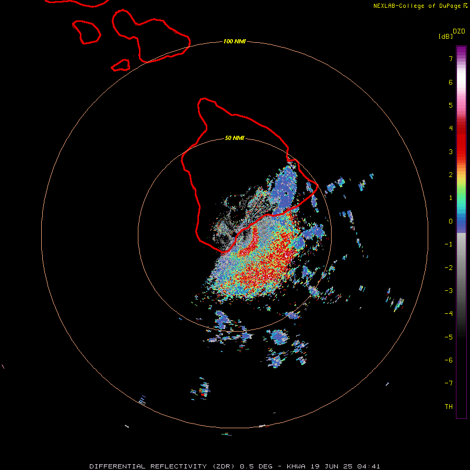Click the 4 tick label on the scale
This screenshot has height=470, width=470.
451,128
